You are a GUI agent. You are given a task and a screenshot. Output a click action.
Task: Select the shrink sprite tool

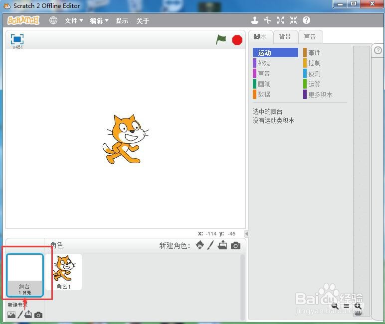click(293, 20)
